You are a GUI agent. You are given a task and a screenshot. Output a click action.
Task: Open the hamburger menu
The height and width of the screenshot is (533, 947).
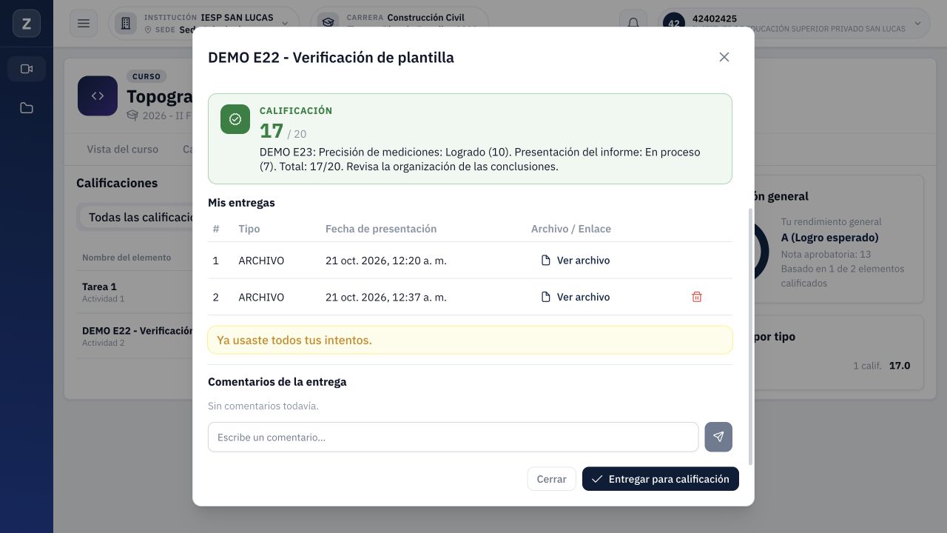pyautogui.click(x=84, y=24)
